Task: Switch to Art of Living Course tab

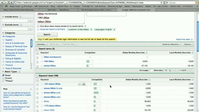Action: (97, 10)
